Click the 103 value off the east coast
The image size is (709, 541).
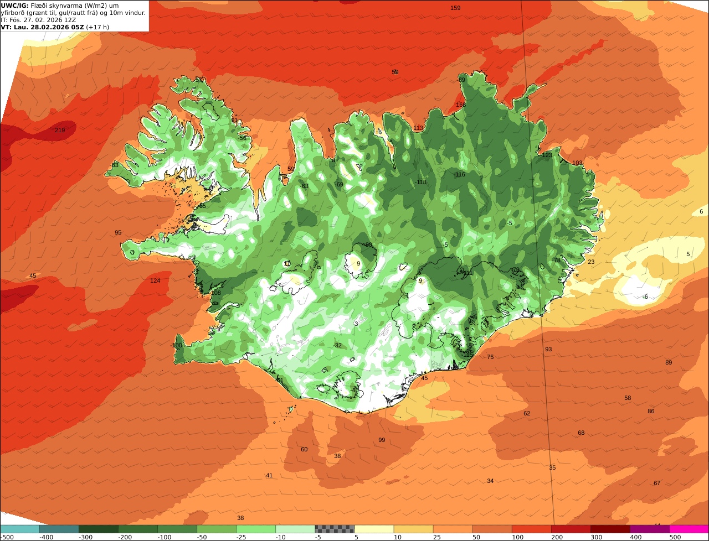point(577,163)
